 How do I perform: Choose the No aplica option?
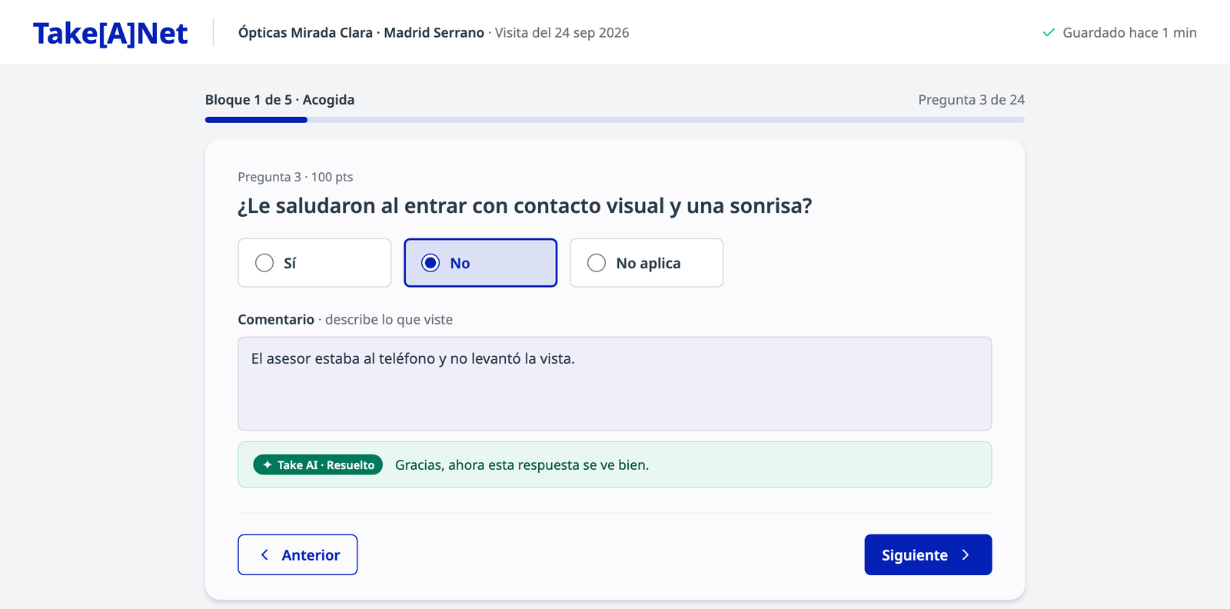pos(647,263)
